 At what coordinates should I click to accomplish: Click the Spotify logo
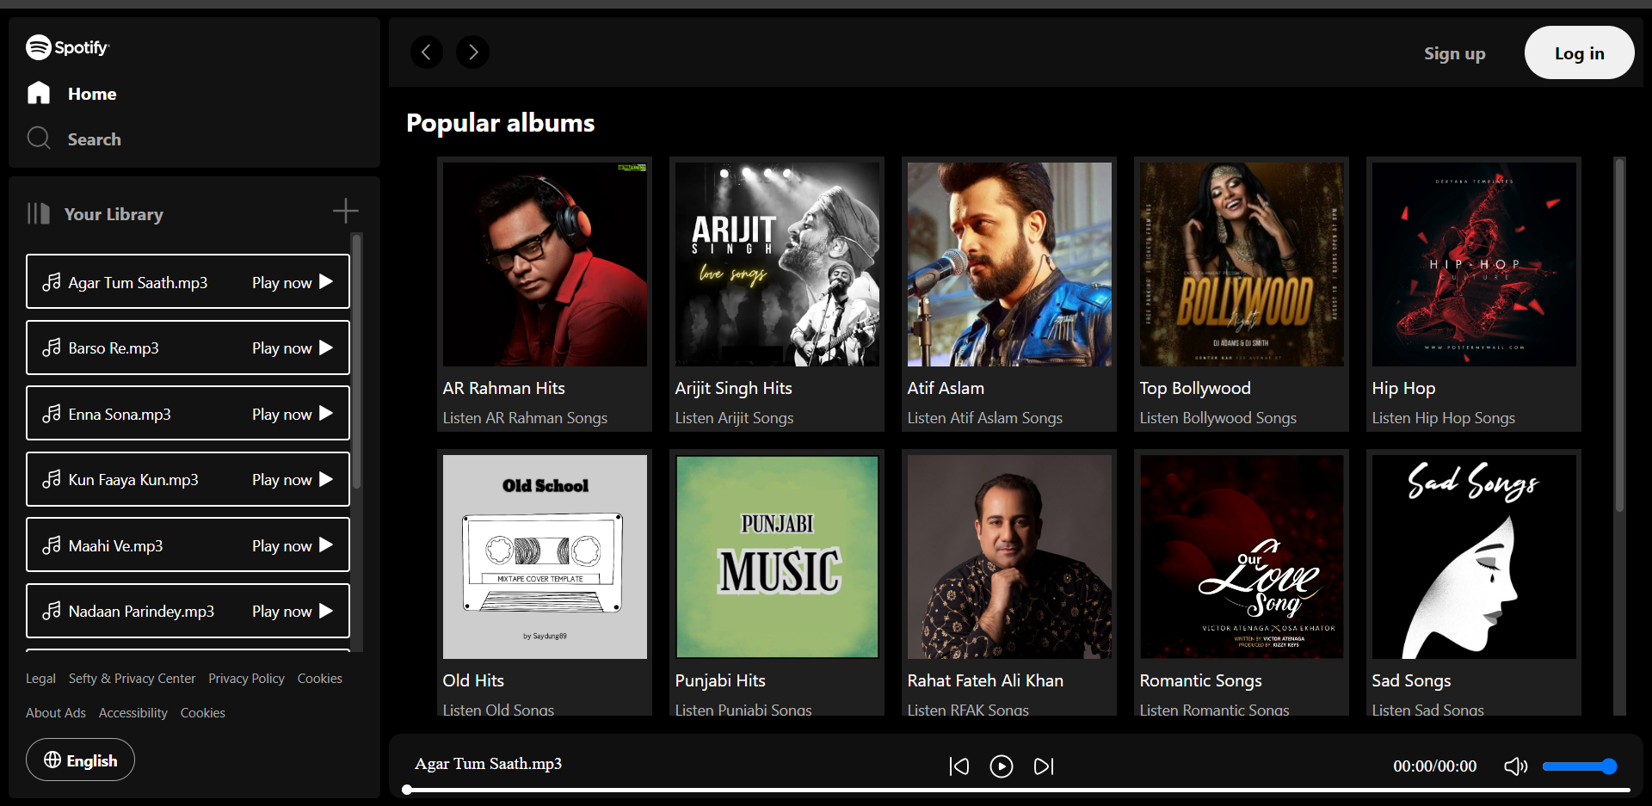[68, 47]
